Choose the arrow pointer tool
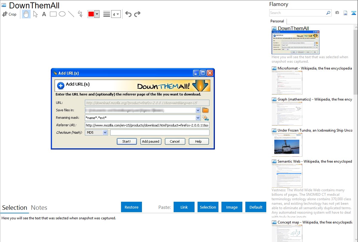This screenshot has width=358, height=242. [x=35, y=14]
